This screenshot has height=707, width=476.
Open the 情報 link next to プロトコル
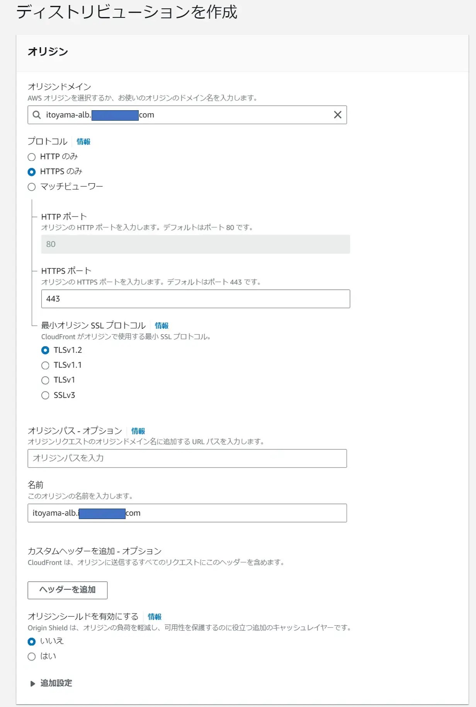(x=83, y=142)
